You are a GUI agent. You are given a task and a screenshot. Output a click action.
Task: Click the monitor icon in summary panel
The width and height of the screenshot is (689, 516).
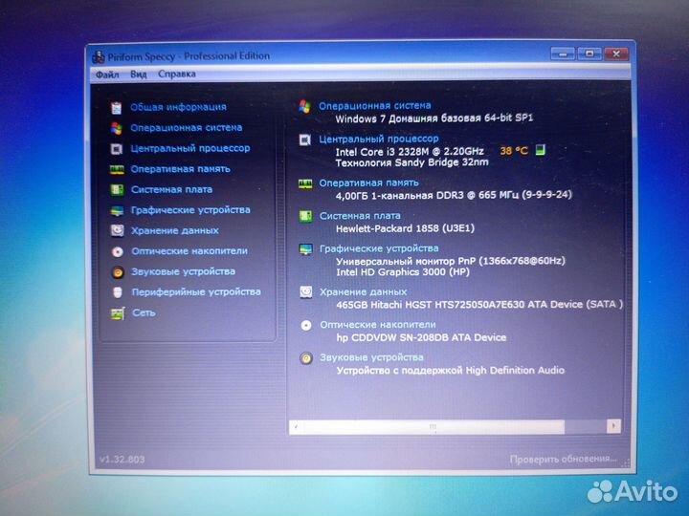pos(306,249)
